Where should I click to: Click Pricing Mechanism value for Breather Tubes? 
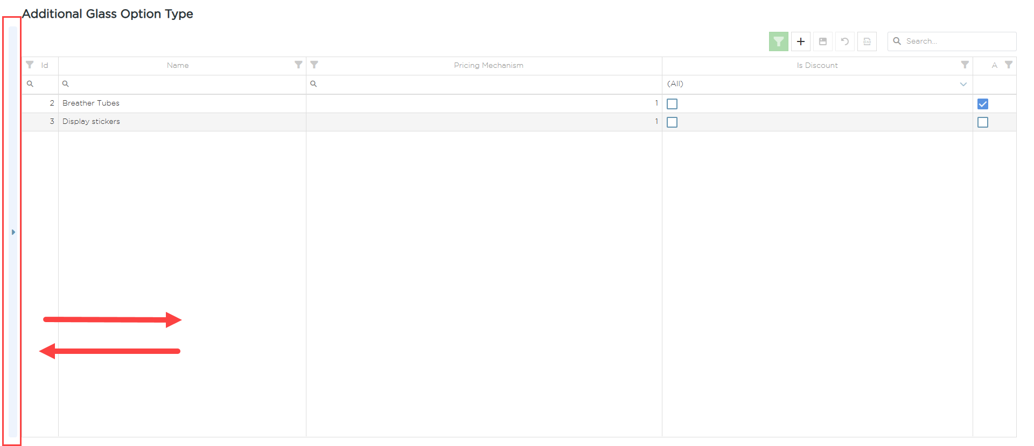tap(484, 103)
